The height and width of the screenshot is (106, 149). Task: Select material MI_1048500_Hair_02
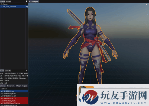coord(14,98)
